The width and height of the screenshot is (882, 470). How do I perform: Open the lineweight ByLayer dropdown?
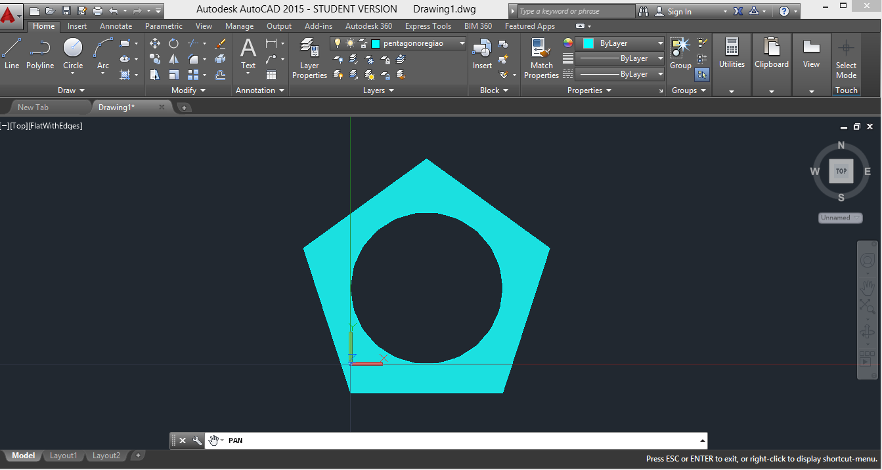coord(660,58)
